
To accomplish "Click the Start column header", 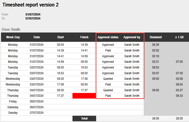I will [x=60, y=37].
